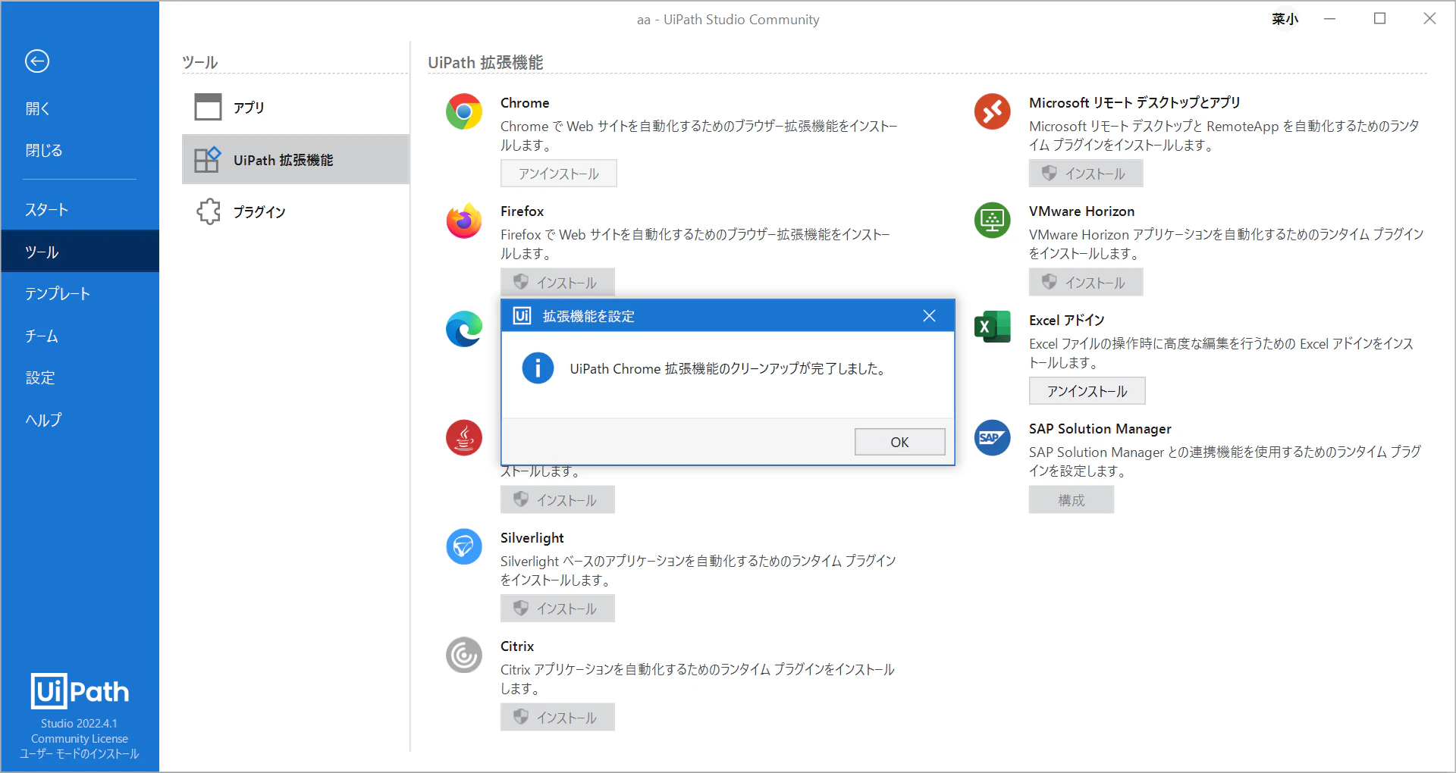Click the Silverlight heading text
This screenshot has height=773, width=1456.
point(532,537)
